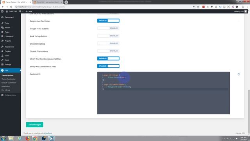Open Role Editor submenu item
This screenshot has height=141, width=250.
[x=6, y=86]
